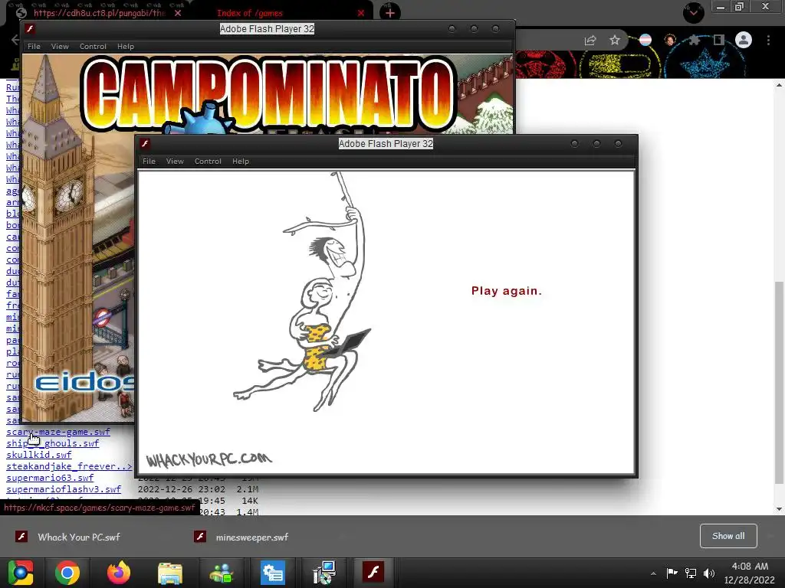Viewport: 785px width, 588px height.
Task: Open Control menu in Campominato Flash window
Action: 93,46
